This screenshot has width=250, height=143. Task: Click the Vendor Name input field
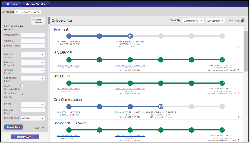[33, 35]
